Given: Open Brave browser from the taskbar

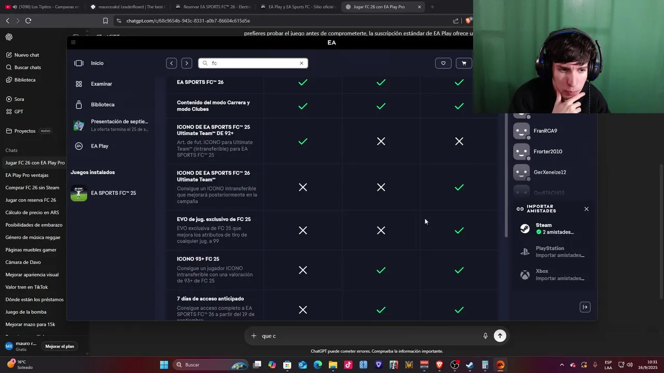Looking at the screenshot, I should [x=439, y=365].
